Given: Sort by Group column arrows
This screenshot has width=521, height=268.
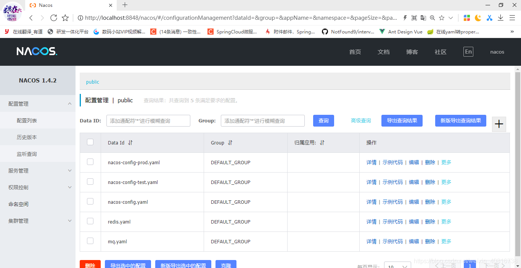Looking at the screenshot, I should (x=230, y=143).
